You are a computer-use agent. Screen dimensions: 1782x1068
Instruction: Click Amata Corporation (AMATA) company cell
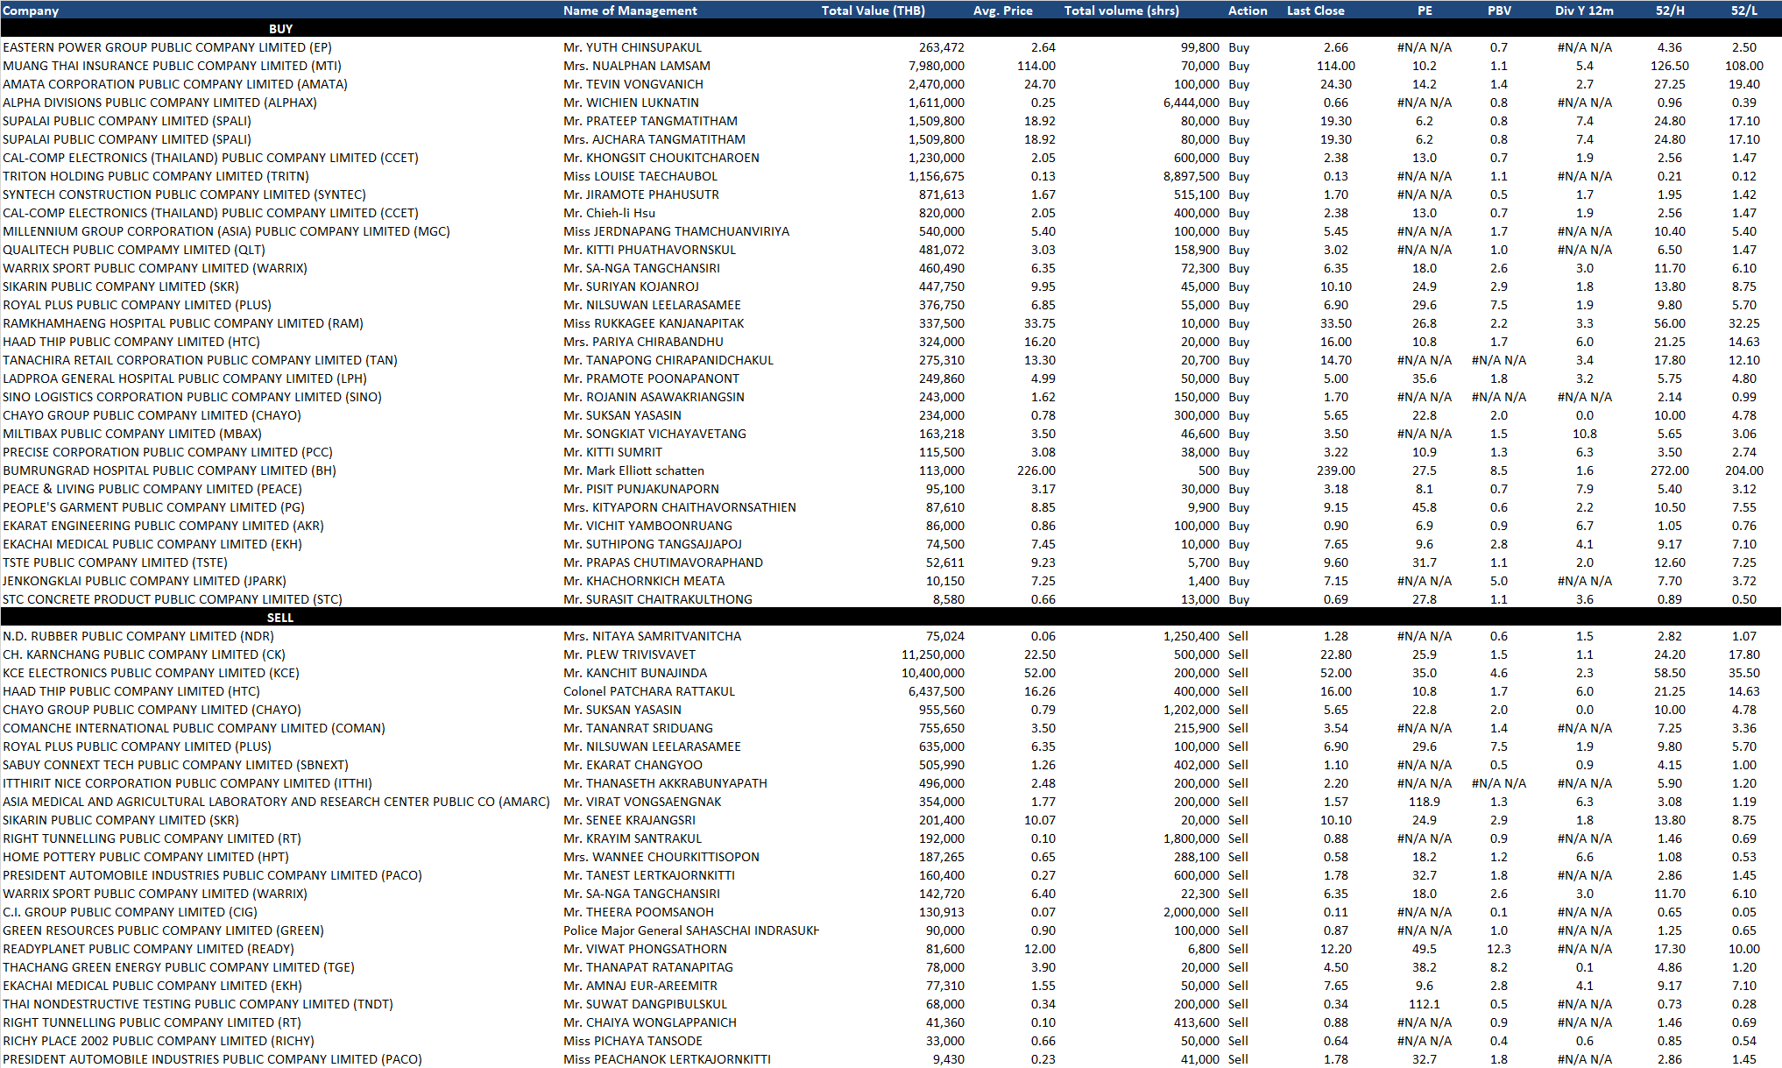tap(175, 84)
